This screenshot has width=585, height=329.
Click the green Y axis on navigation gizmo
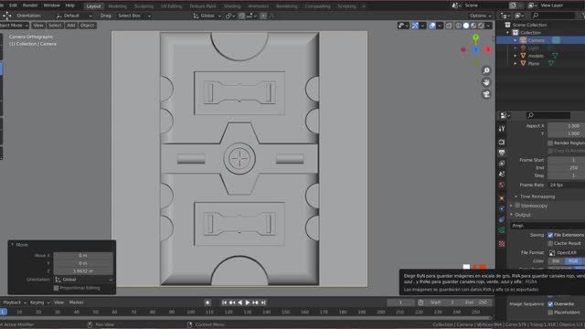pyautogui.click(x=475, y=37)
